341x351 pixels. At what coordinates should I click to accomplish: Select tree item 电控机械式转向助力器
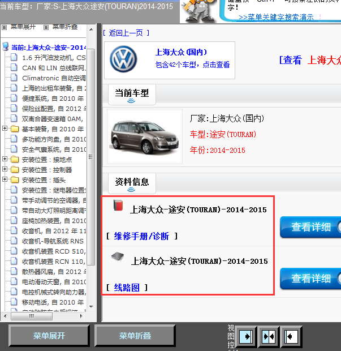54,292
